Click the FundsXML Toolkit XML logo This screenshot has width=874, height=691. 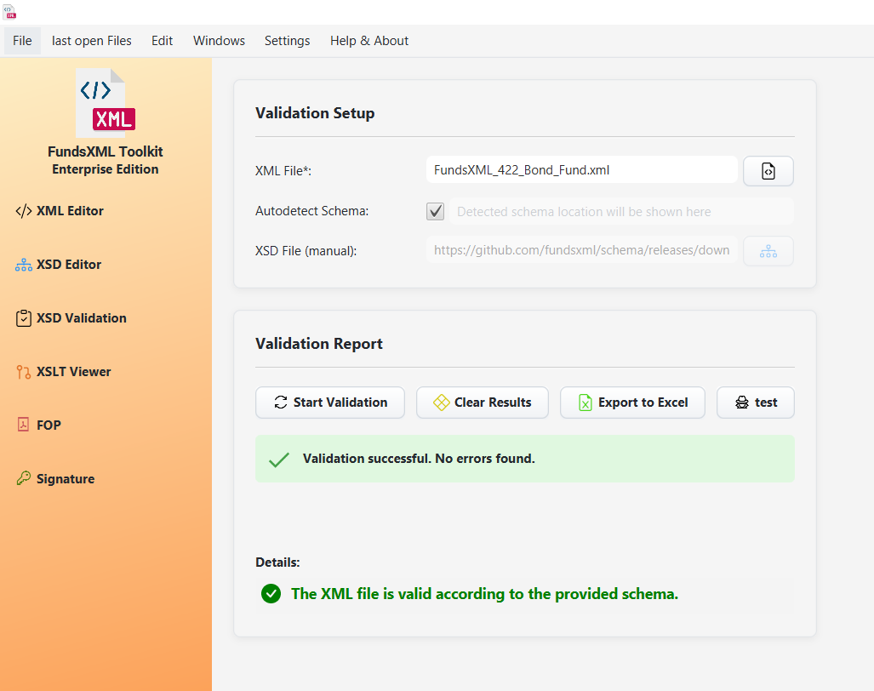(106, 103)
